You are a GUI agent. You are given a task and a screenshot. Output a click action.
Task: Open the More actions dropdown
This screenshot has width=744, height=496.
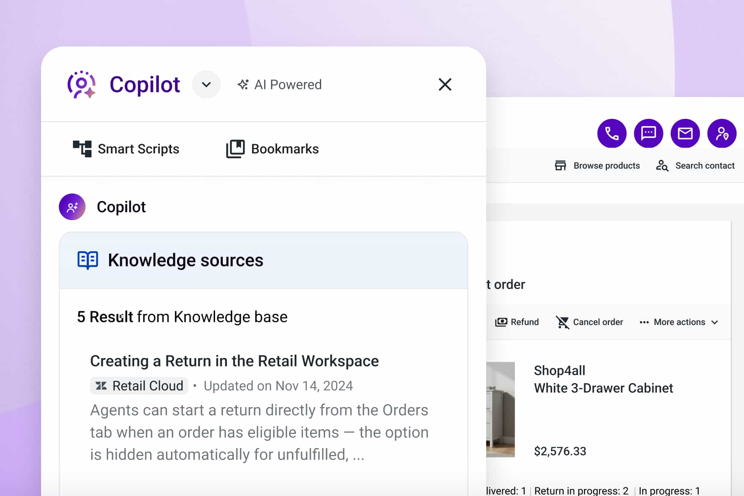[x=679, y=322]
